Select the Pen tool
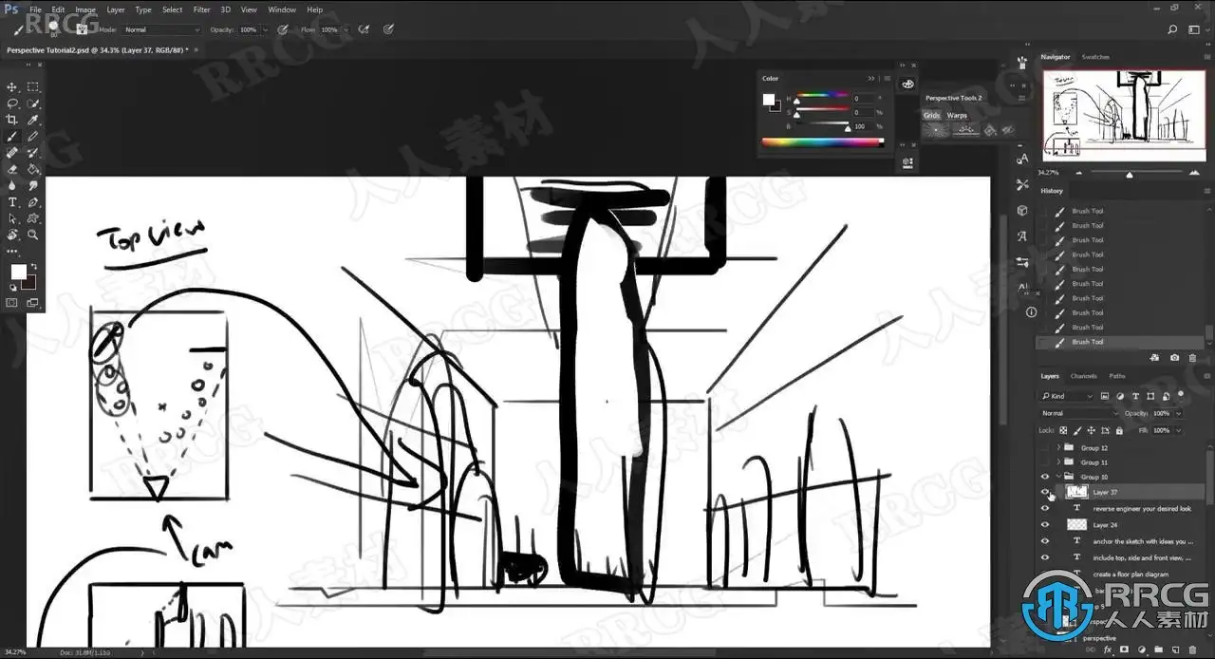The width and height of the screenshot is (1215, 659). point(33,202)
